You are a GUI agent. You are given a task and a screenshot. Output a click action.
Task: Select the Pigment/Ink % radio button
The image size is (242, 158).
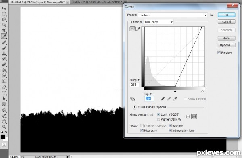pyautogui.click(x=159, y=119)
